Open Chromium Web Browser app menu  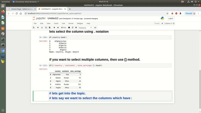(x=26, y=2)
